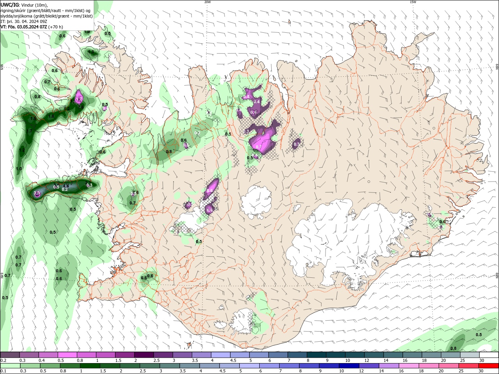The image size is (499, 374).
Task: Click the '0.2' label on the snow scale
Action: click(3, 360)
